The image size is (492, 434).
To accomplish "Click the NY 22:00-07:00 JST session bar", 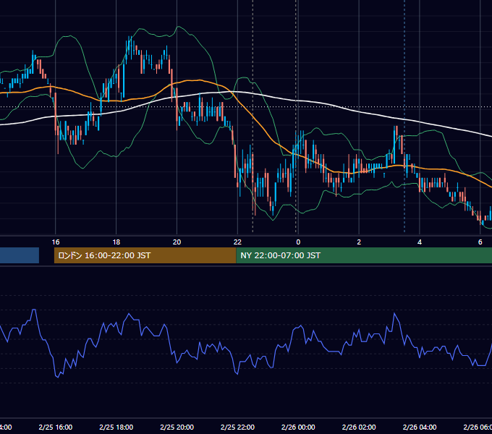I will (364, 255).
